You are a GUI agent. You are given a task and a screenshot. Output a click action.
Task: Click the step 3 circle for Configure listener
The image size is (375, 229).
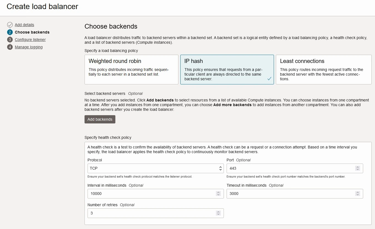10,40
